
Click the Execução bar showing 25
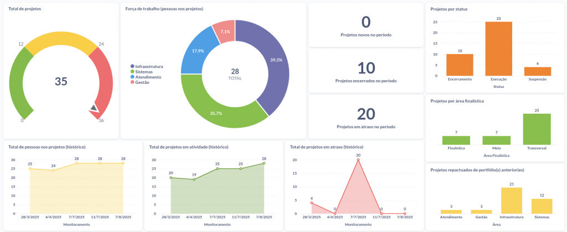point(499,49)
